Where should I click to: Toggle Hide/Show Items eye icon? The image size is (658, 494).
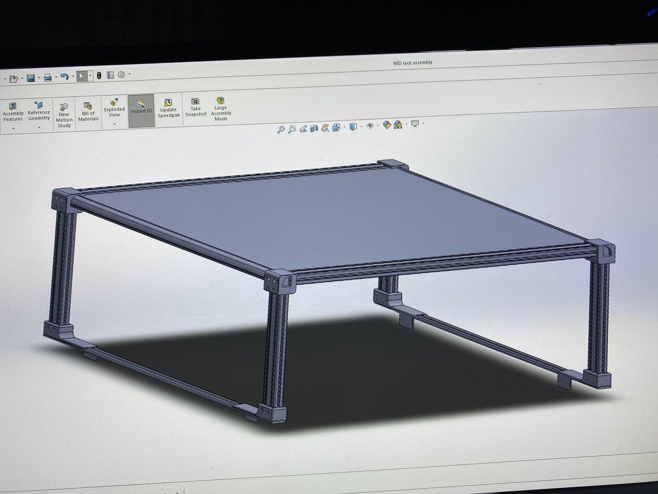370,126
